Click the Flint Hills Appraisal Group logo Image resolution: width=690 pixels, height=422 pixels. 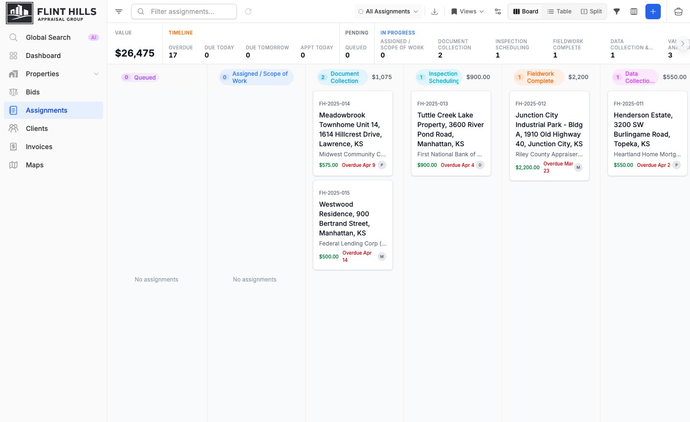coord(52,13)
